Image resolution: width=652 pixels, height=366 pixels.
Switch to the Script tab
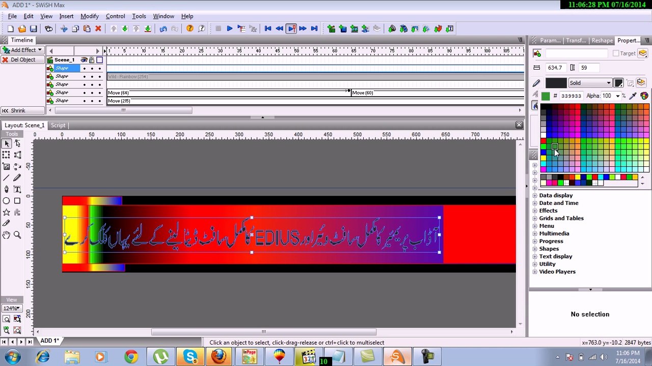click(58, 125)
